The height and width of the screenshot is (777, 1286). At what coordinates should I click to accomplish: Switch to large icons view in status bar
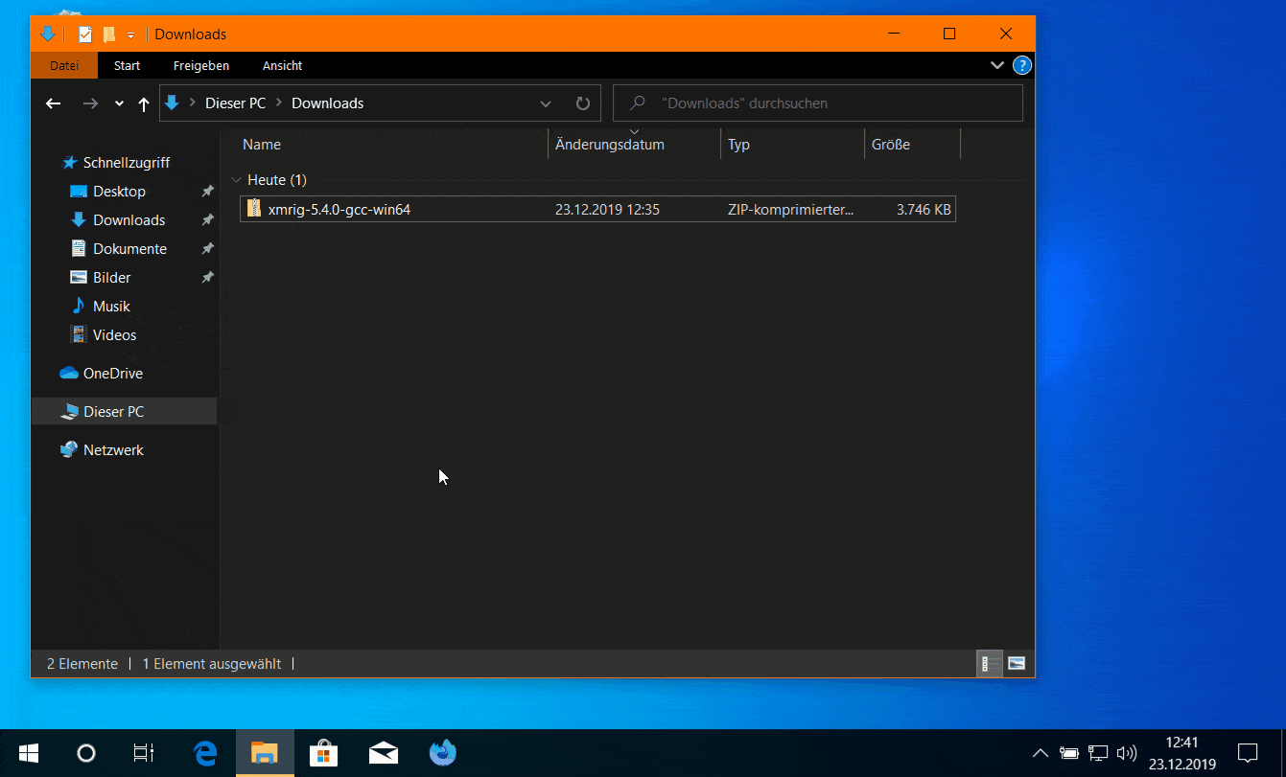1016,663
